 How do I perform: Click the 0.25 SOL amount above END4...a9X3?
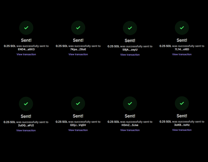pos(10,46)
